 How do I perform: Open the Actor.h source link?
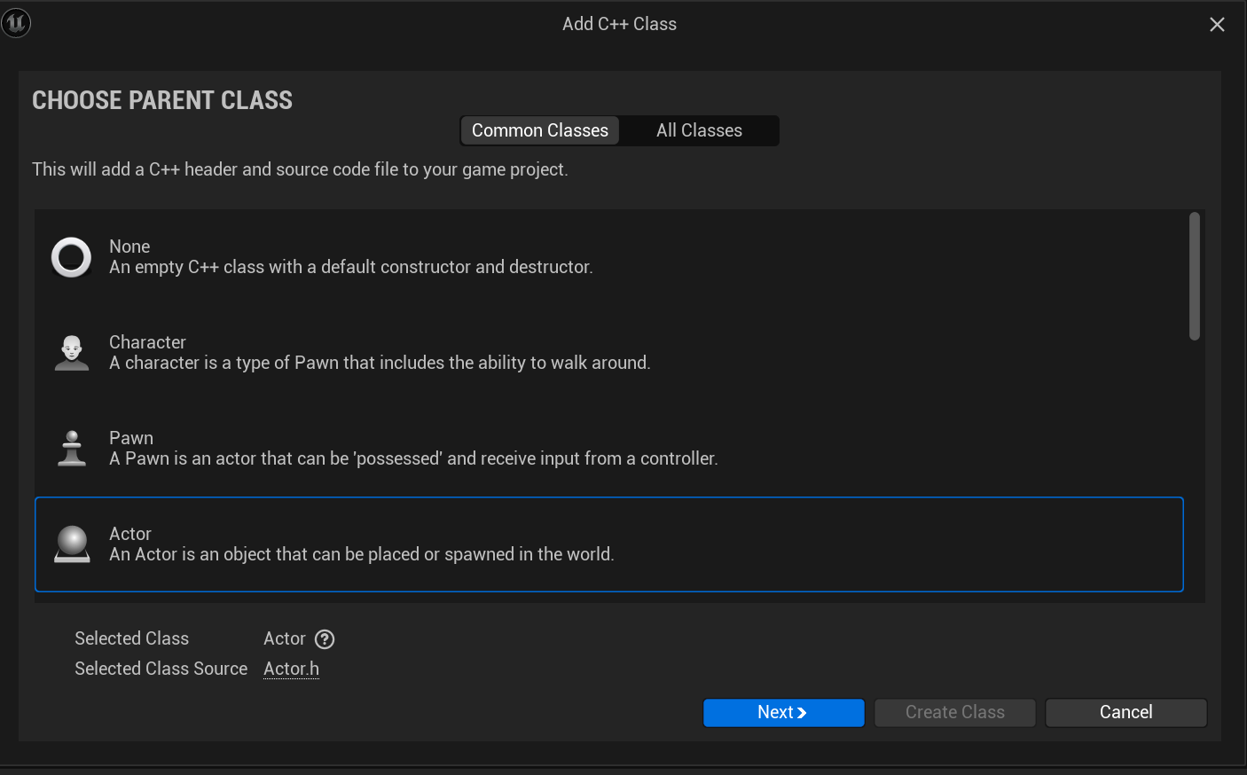click(x=291, y=669)
